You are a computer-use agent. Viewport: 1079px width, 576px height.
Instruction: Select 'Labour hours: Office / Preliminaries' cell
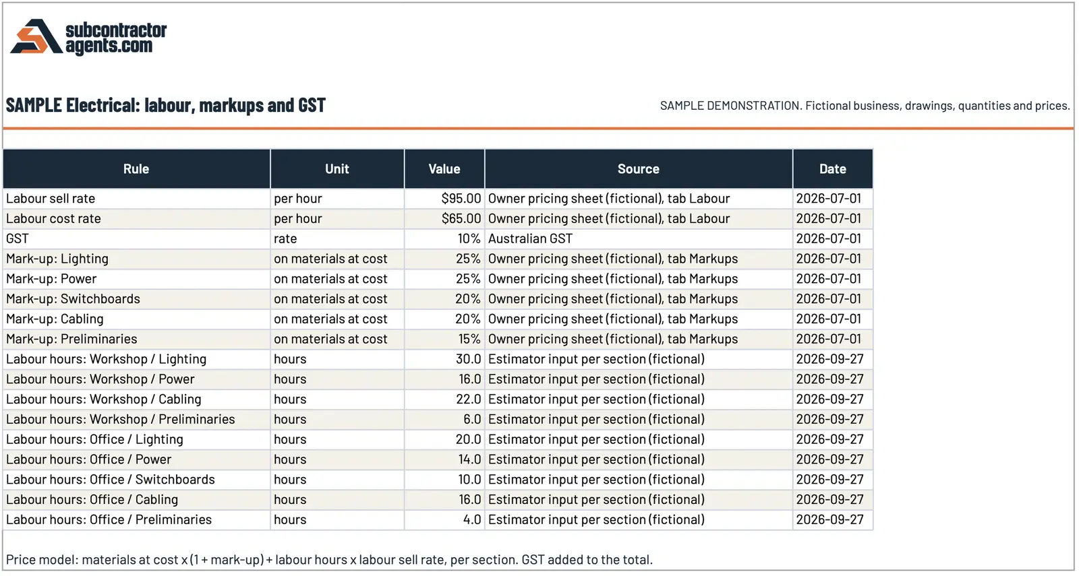(136, 520)
